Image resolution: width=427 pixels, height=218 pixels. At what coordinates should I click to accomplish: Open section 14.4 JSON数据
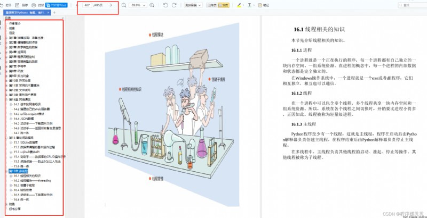(23, 119)
